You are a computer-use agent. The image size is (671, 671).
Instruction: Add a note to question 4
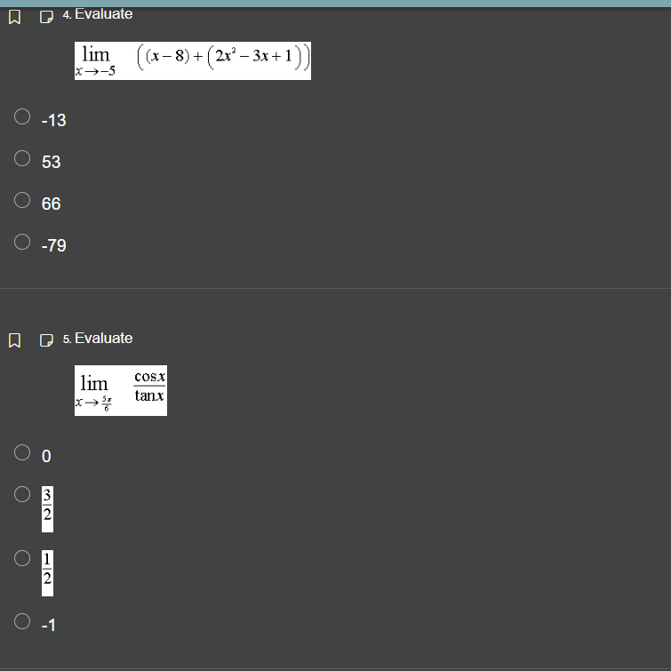point(46,17)
